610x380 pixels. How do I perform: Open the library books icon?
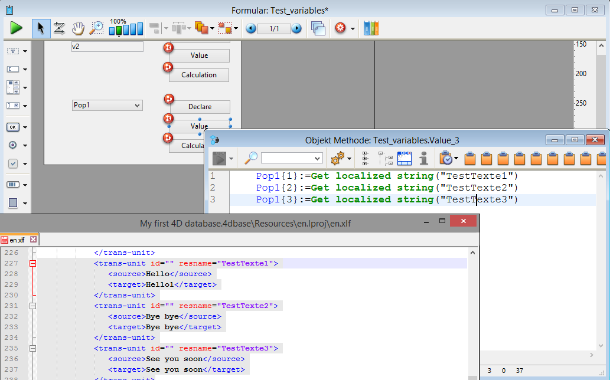pyautogui.click(x=371, y=28)
